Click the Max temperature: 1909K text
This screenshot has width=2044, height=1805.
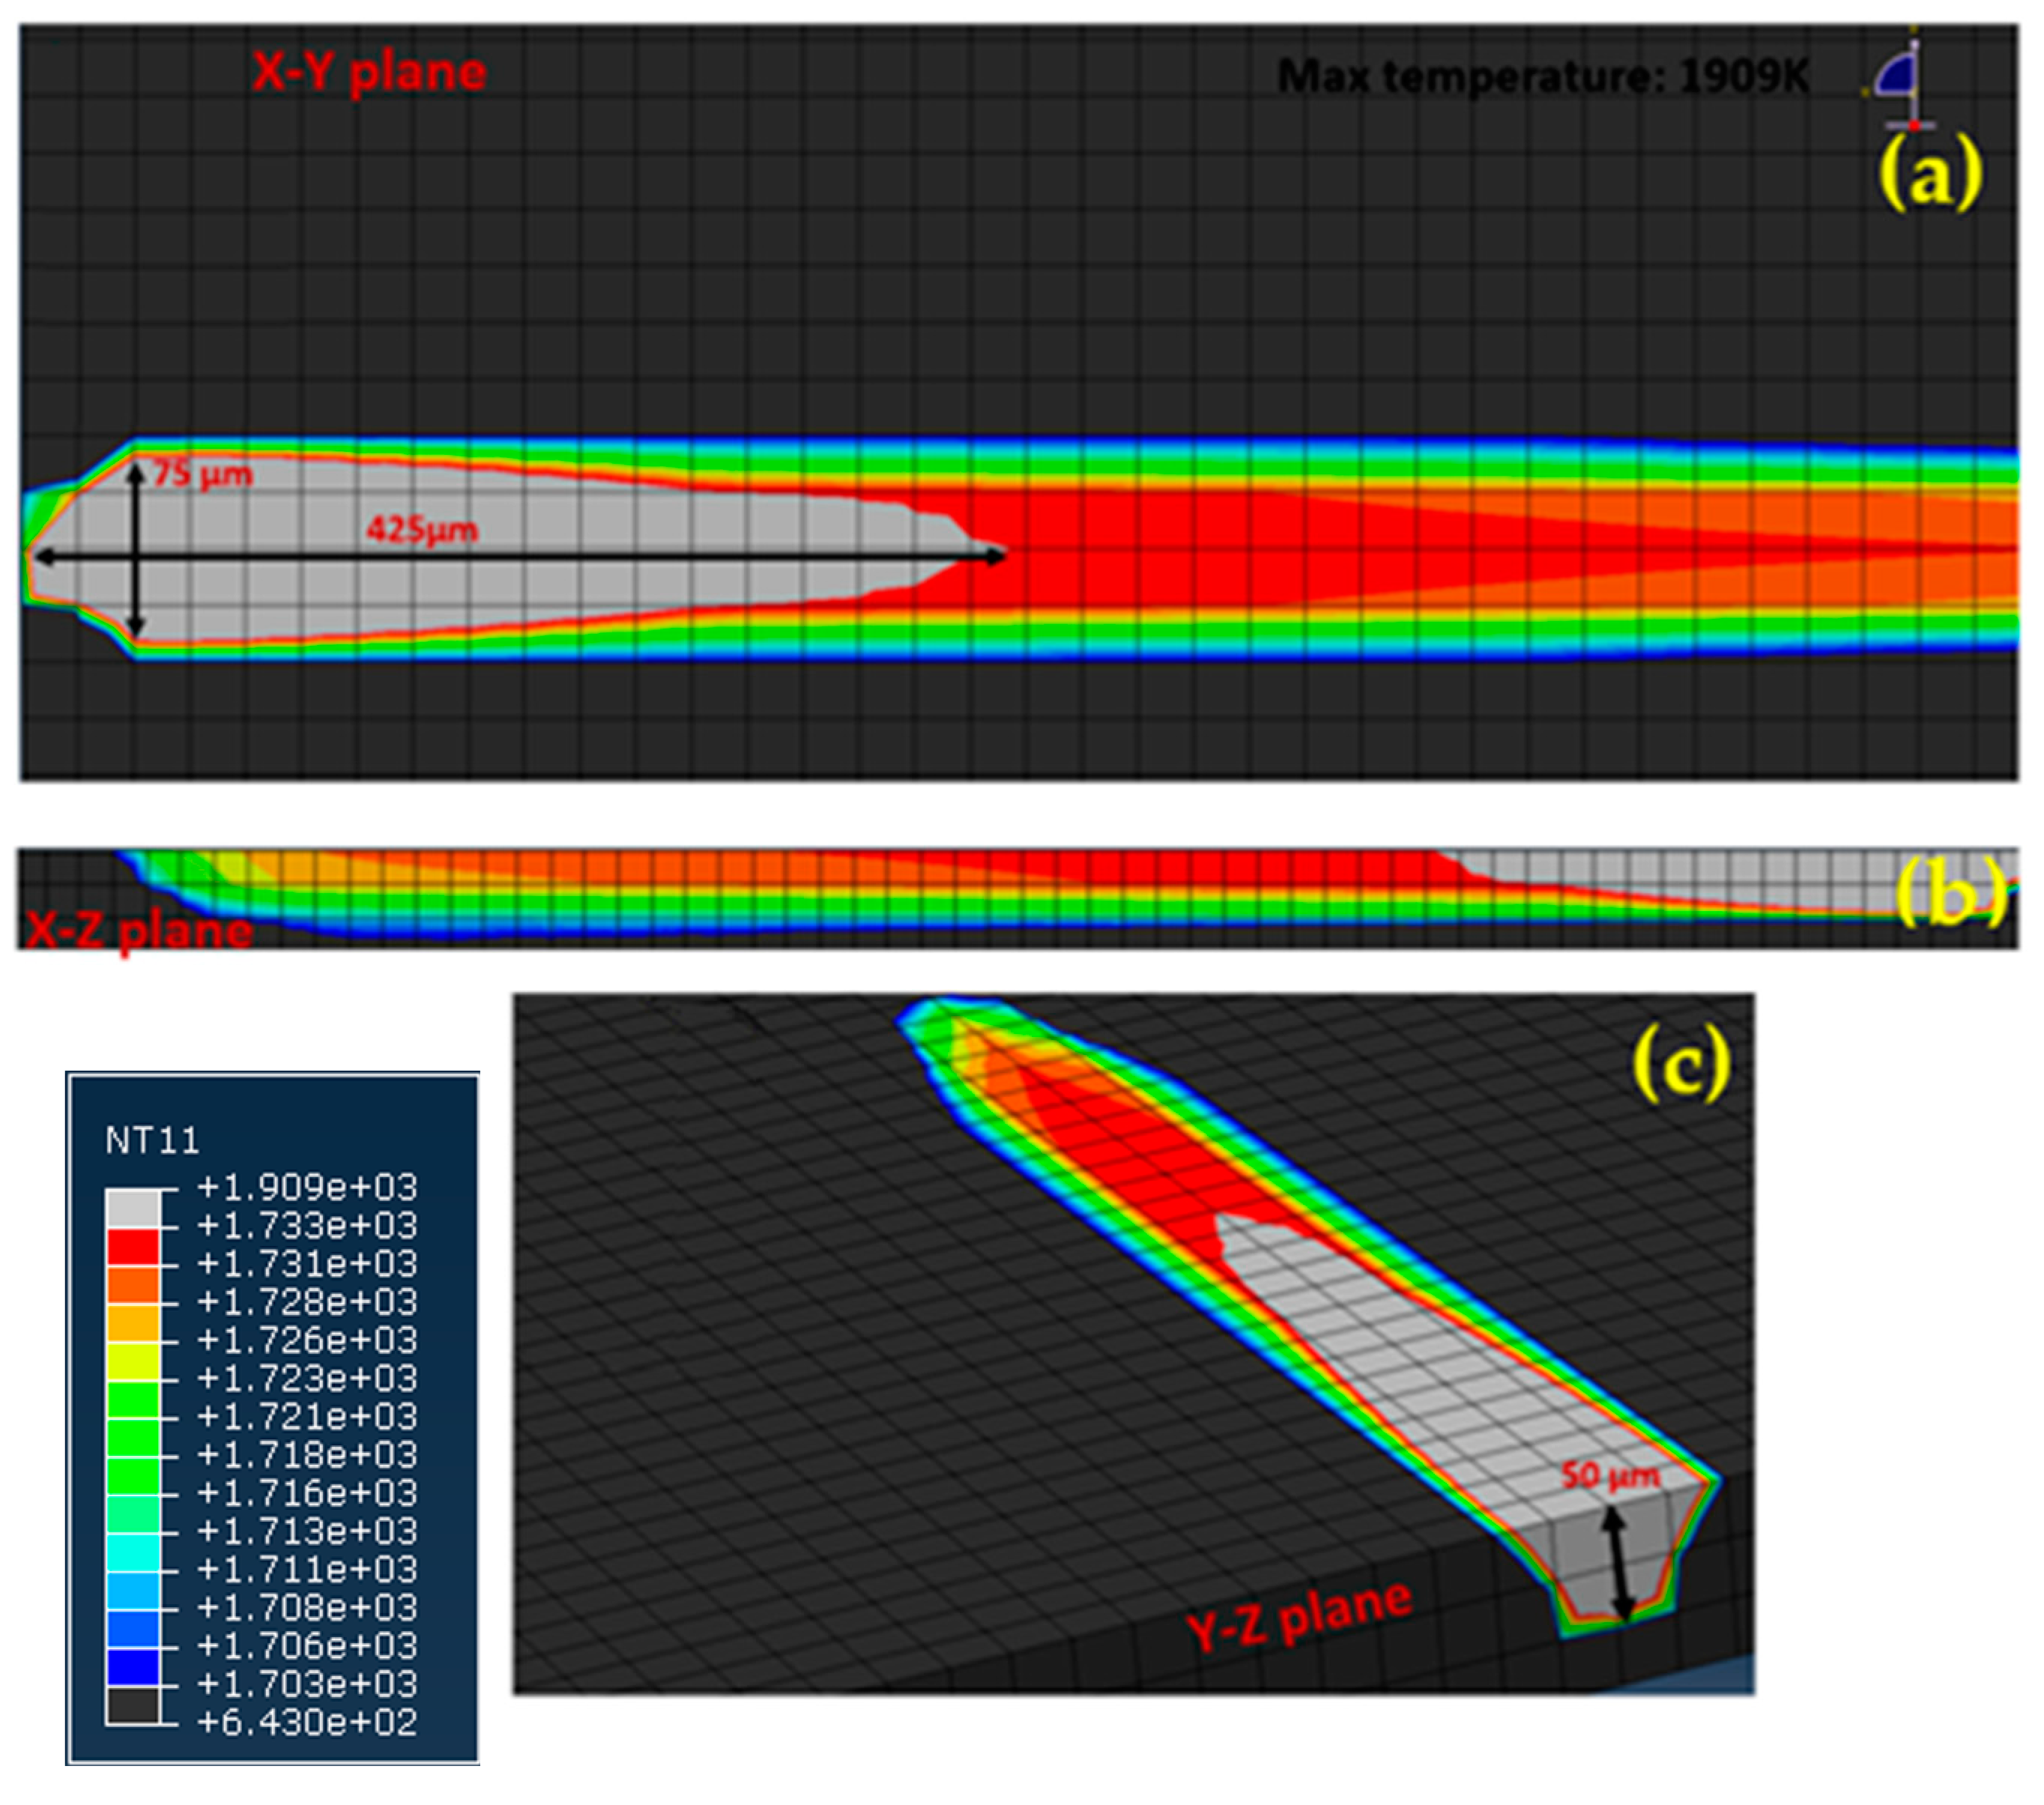click(1543, 77)
